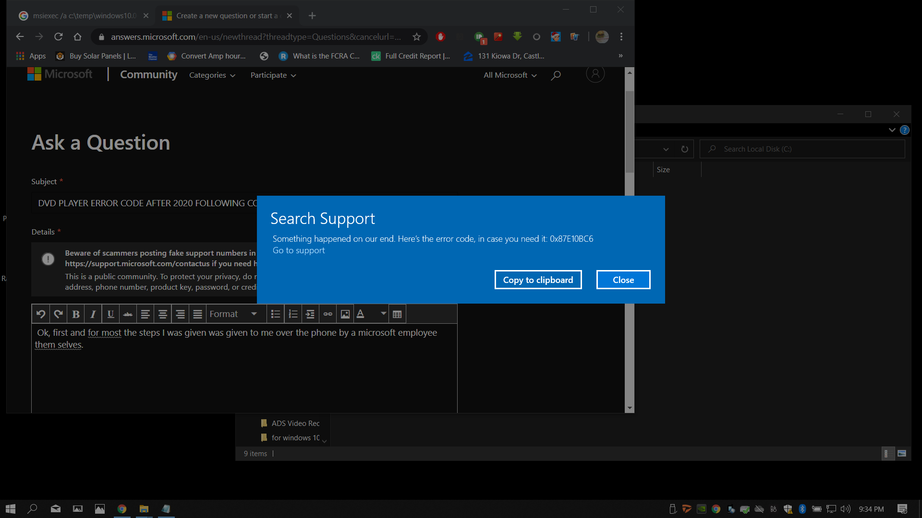Align text right in editor
This screenshot has height=518, width=922.
(180, 314)
